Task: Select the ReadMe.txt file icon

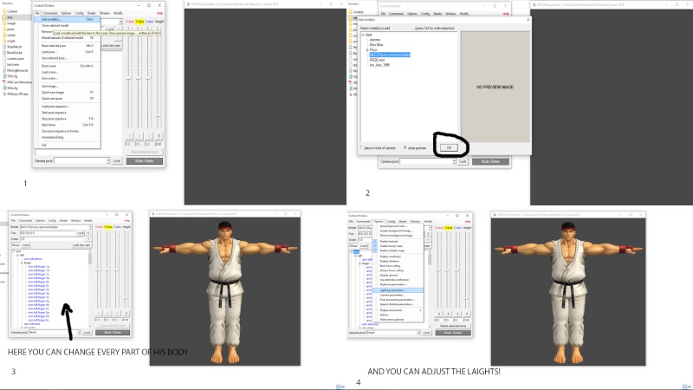Action: (4, 47)
